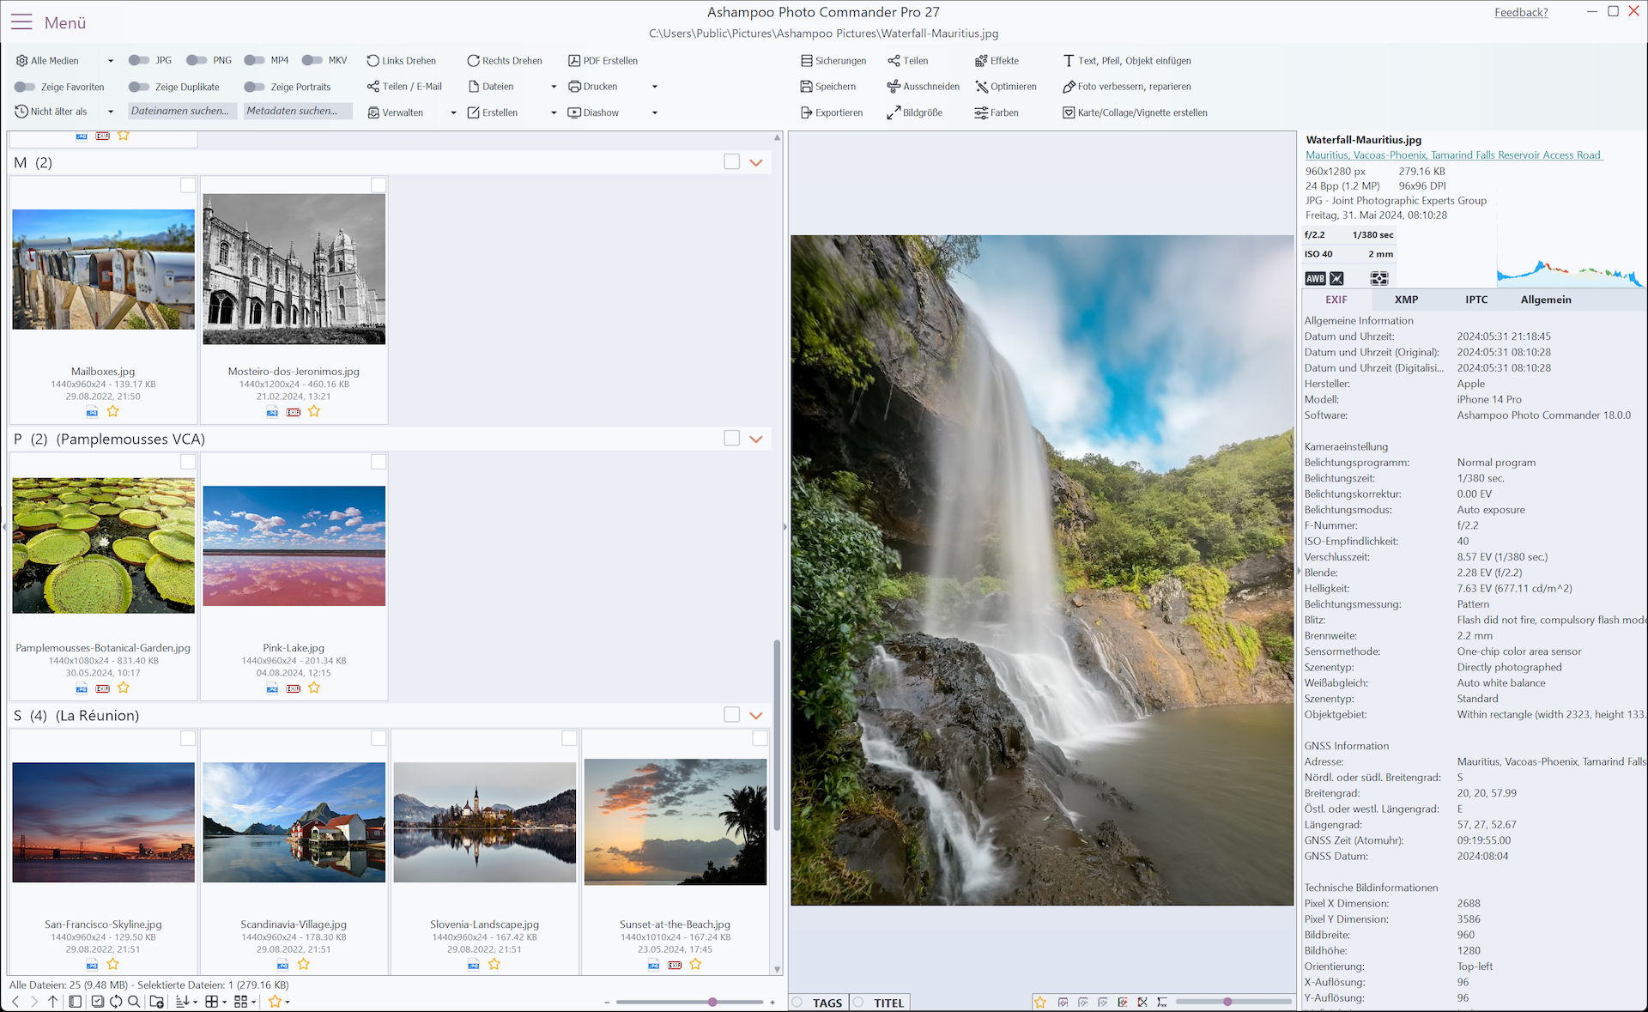
Task: Go up one folder with the up arrow
Action: [x=53, y=1002]
